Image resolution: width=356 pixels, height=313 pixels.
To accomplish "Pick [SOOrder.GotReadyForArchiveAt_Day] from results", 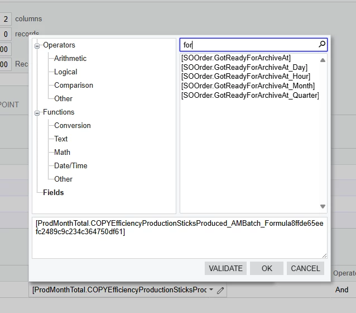I will (x=244, y=67).
